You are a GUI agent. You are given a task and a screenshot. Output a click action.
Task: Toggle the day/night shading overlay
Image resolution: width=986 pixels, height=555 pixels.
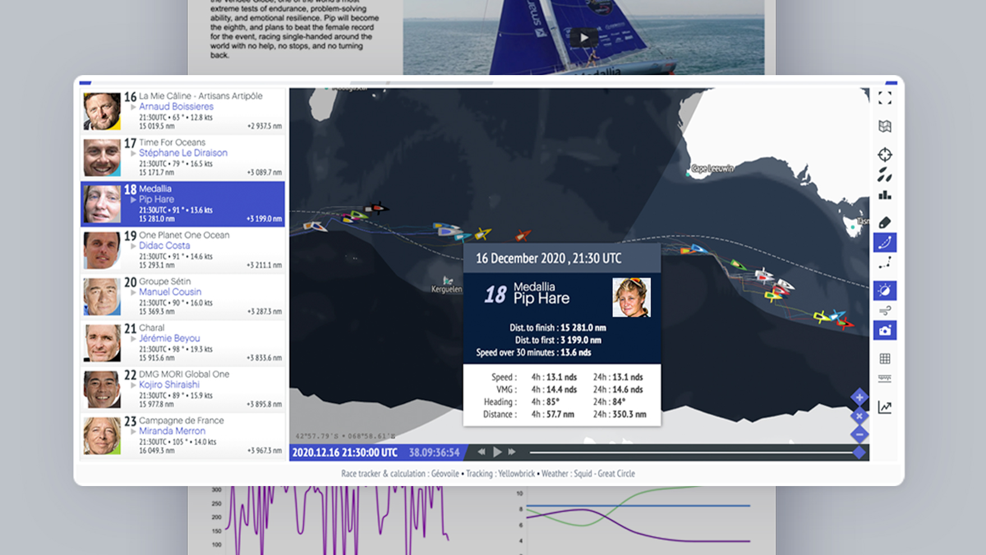point(884,290)
